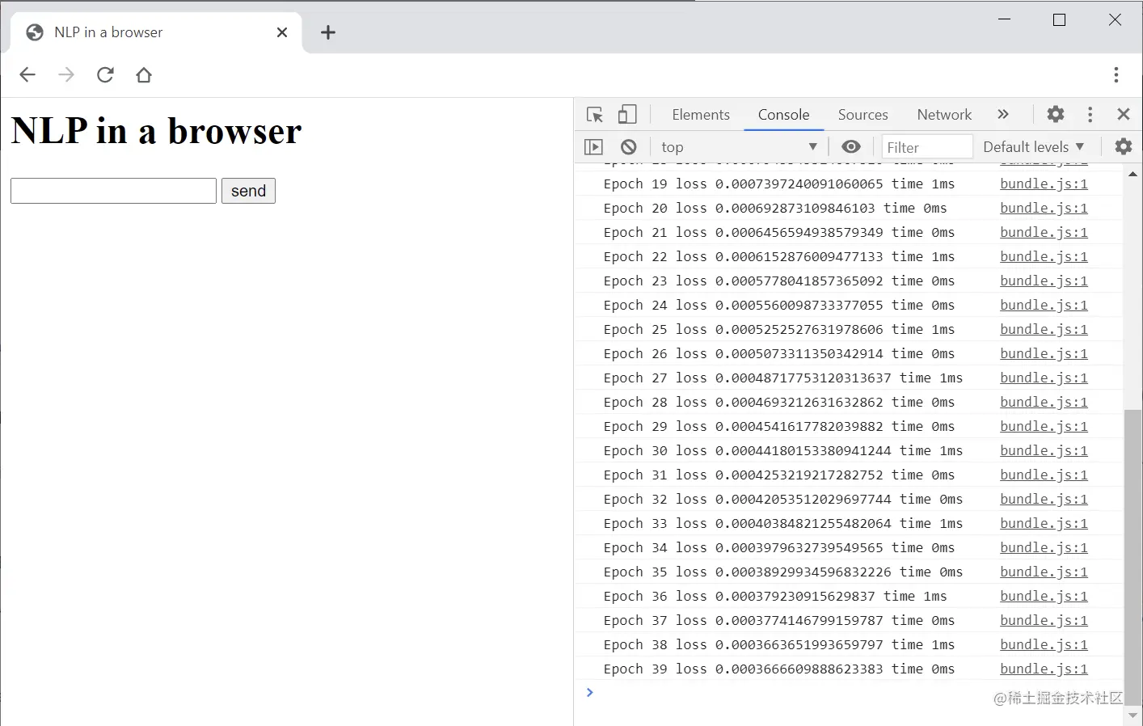Select the 'Epoch 38 loss' log line
The image size is (1143, 726).
(x=778, y=644)
